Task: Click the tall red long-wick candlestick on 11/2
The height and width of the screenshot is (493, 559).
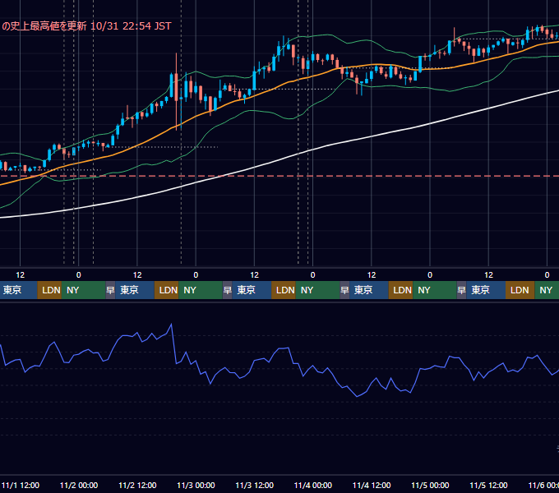Action: coord(176,91)
